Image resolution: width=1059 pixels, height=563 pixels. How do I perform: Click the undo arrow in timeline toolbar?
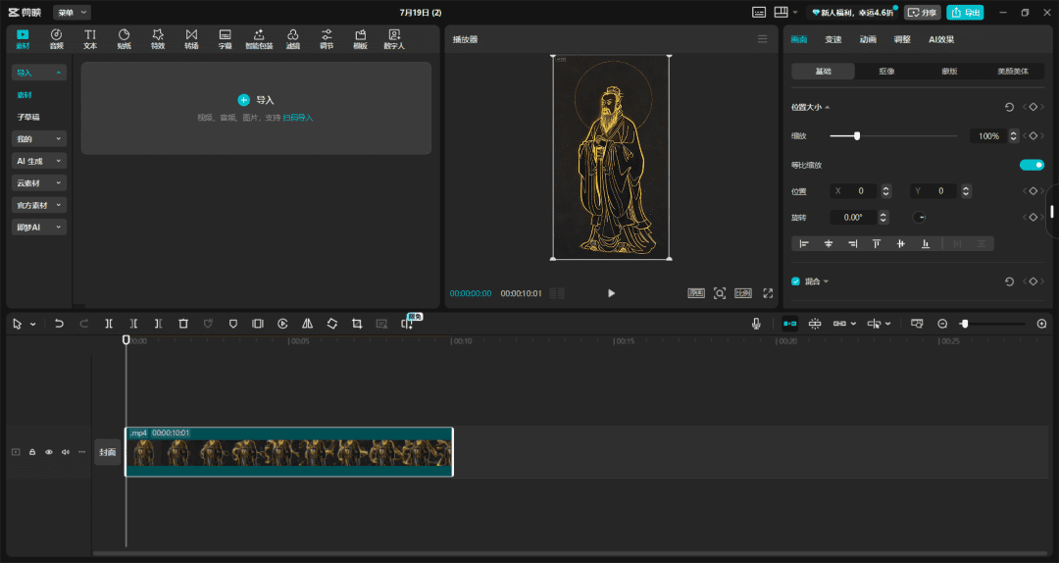59,324
